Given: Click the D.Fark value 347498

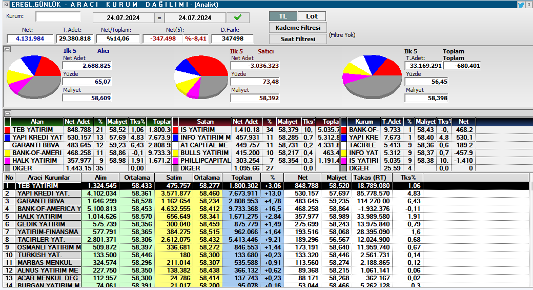Looking at the screenshot, I should (x=233, y=39).
